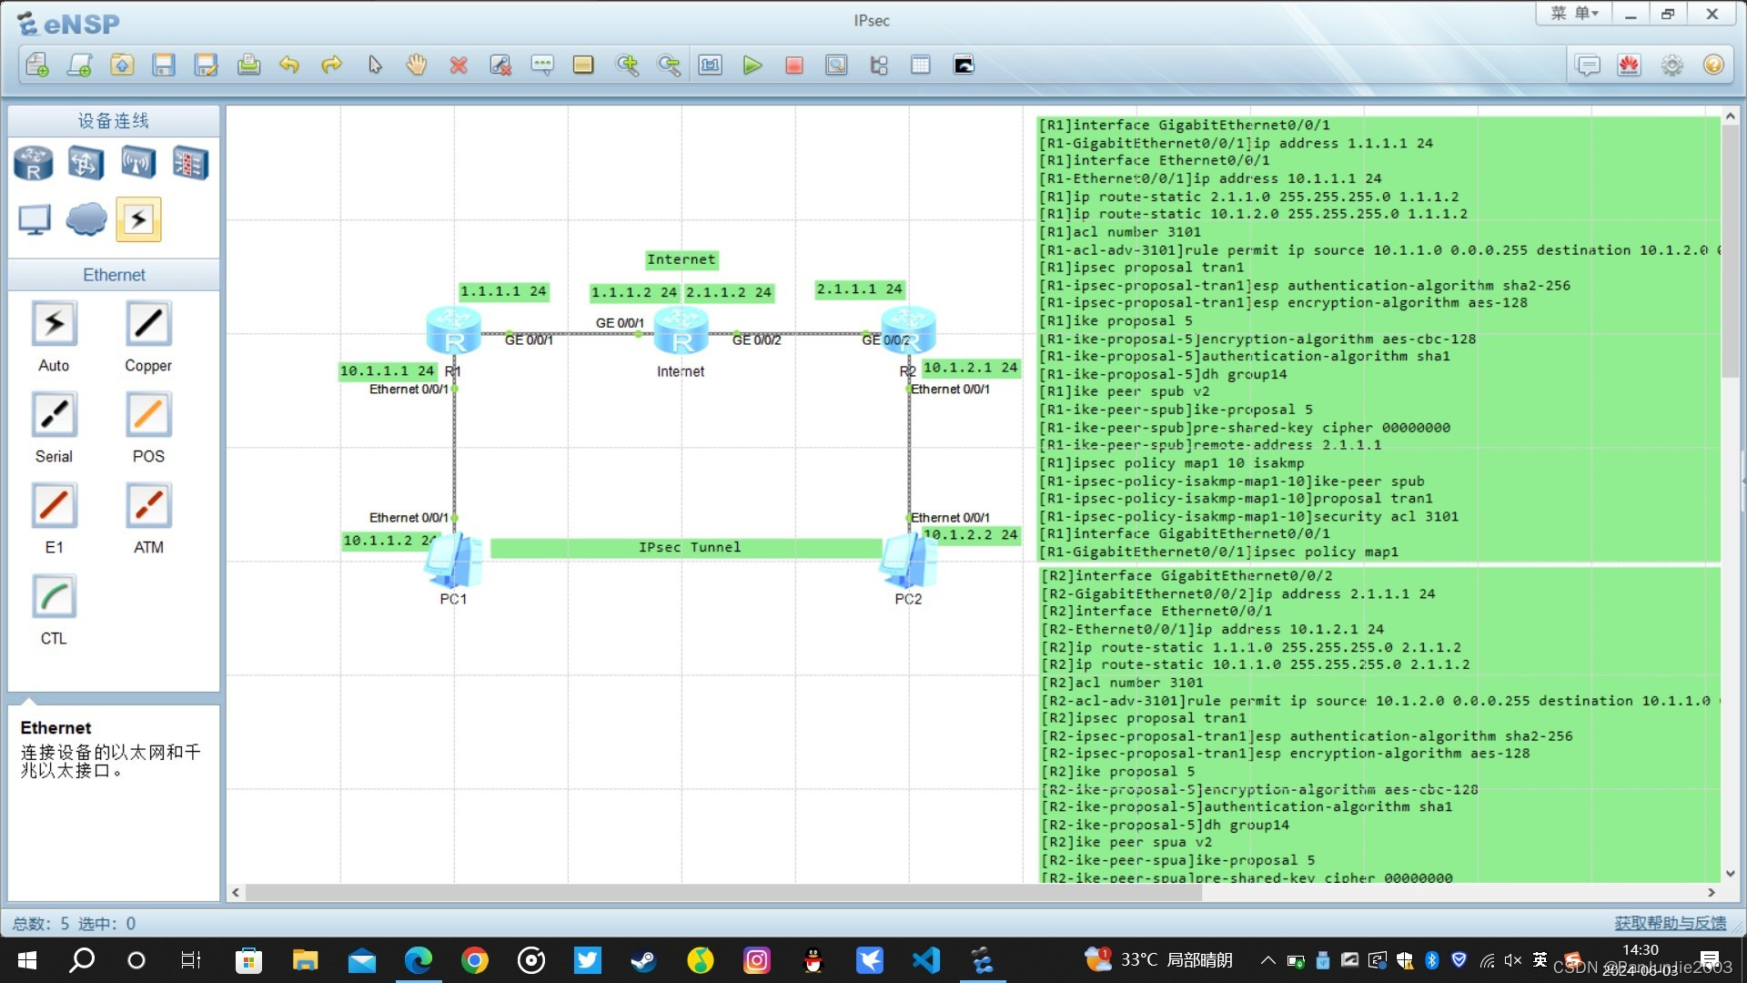Click the PC2 device in topology
This screenshot has height=983, width=1747.
point(908,562)
